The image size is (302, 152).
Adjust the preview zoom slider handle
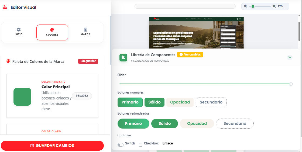pos(253,6)
